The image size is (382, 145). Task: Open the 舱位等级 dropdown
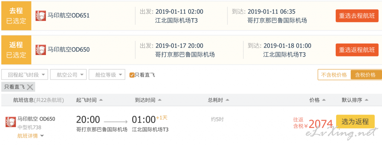107,75
